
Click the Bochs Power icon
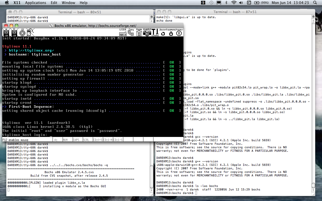[179, 32]
